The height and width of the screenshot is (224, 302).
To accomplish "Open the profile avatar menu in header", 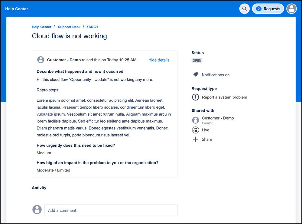I will 291,9.
